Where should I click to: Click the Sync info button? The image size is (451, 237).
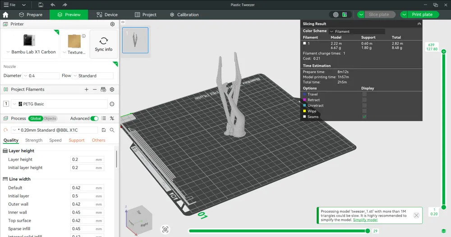pyautogui.click(x=104, y=44)
